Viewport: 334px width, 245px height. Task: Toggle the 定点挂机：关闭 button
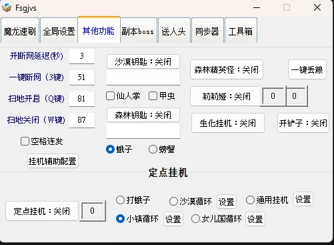[42, 211]
